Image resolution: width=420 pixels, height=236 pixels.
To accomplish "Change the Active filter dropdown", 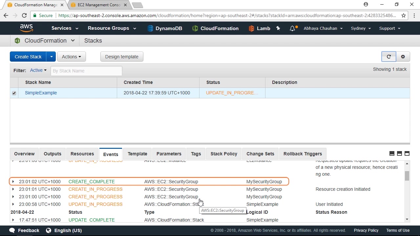I will pos(38,70).
